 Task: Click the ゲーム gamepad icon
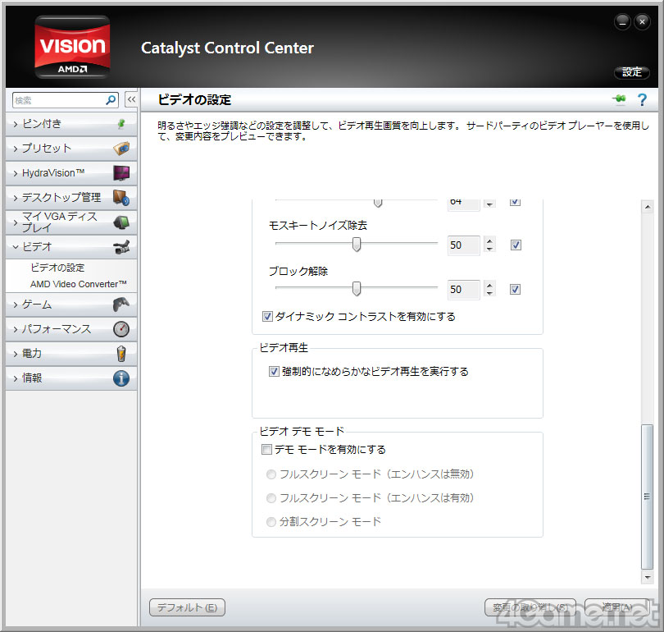pyautogui.click(x=121, y=305)
